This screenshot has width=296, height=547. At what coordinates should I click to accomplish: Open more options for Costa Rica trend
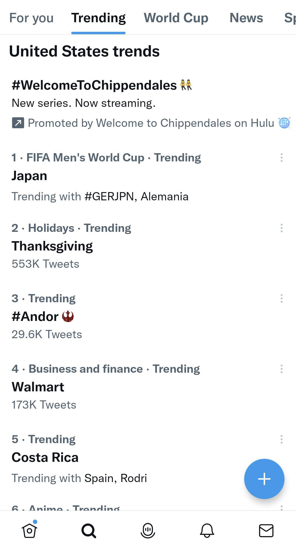click(281, 439)
